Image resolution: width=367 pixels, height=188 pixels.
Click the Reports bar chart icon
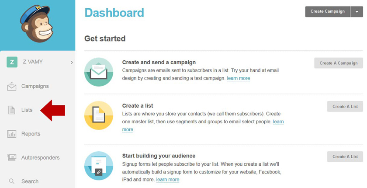(12, 134)
